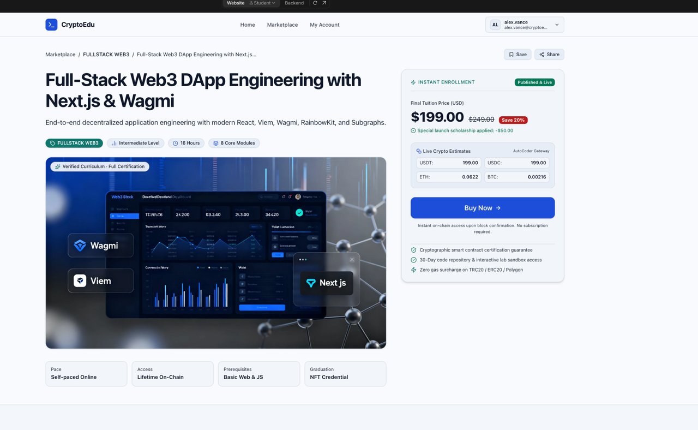Click the Viem logo in course image
Image resolution: width=698 pixels, height=430 pixels.
click(80, 280)
